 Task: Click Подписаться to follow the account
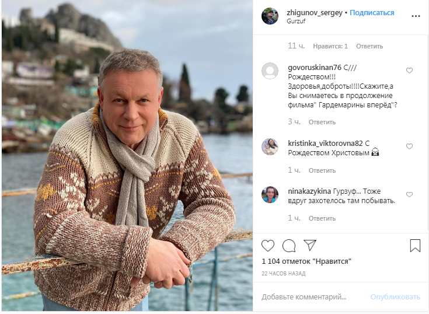372,13
